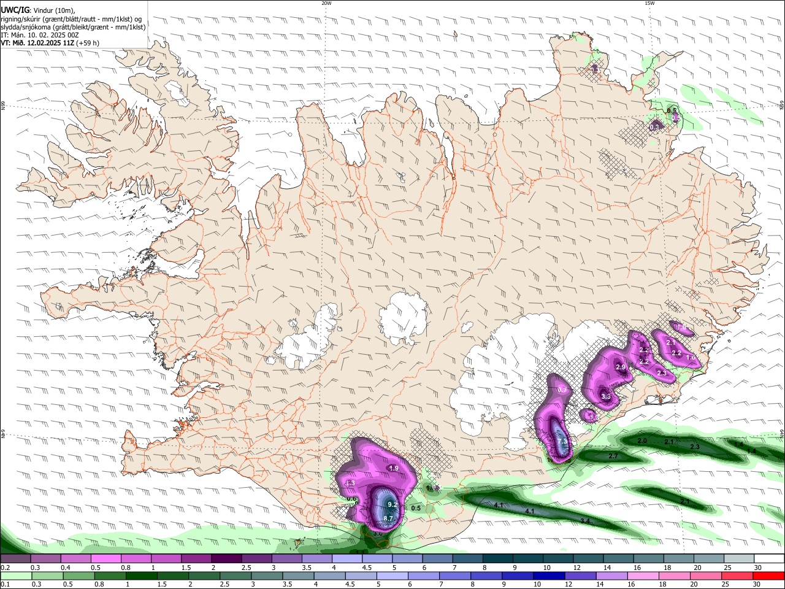Image resolution: width=785 pixels, height=589 pixels.
Task: Click the 1.9 value in the purple area
Action: click(394, 468)
